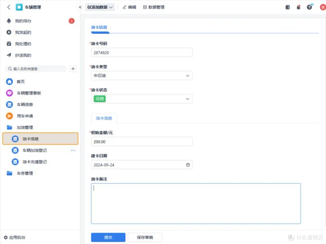The image size is (326, 244).
Task: Open 数据管理 in the top toolbar
Action: click(154, 7)
